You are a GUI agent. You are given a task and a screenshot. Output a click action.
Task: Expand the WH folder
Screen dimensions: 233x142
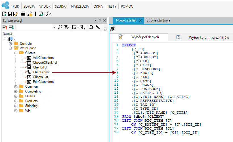tap(16, 111)
